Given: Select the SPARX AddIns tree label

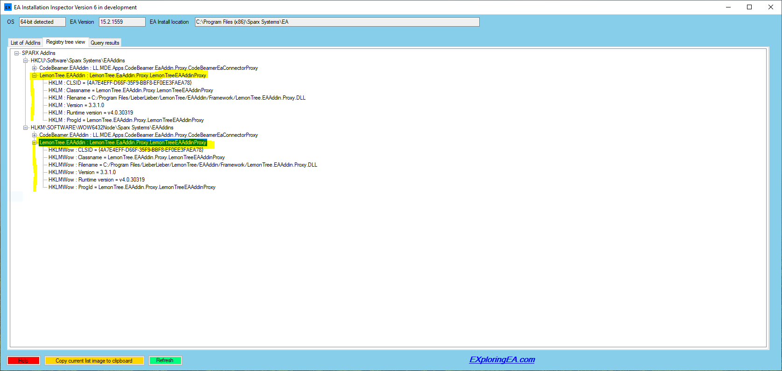Looking at the screenshot, I should (38, 53).
